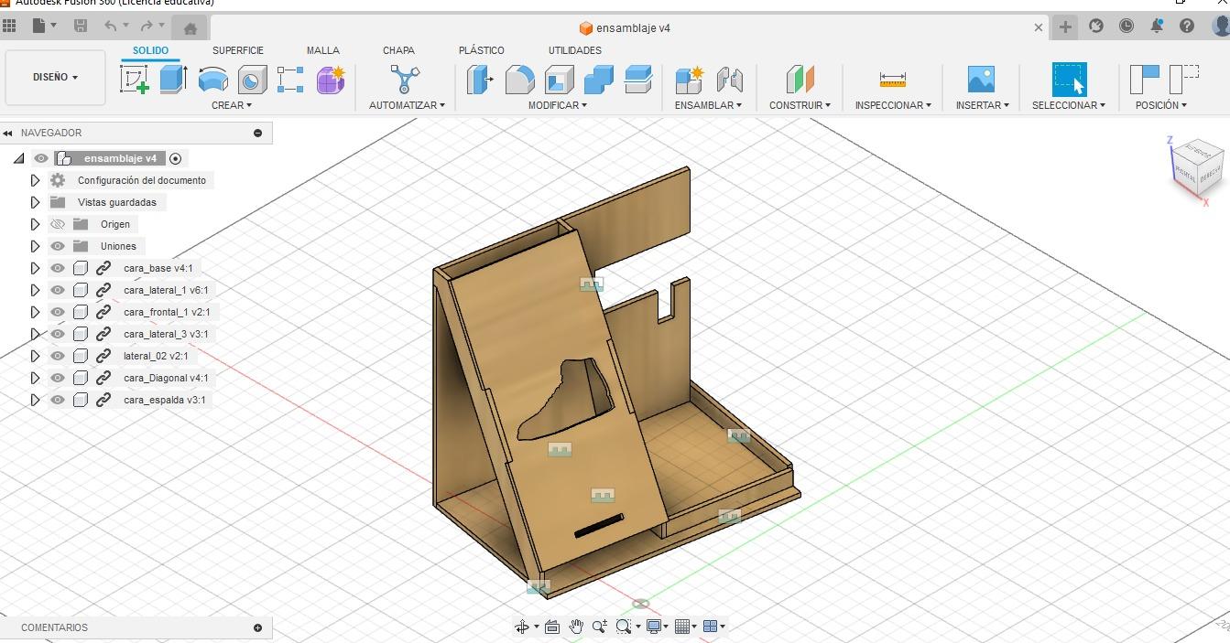Click the Home tab house icon

pyautogui.click(x=190, y=28)
